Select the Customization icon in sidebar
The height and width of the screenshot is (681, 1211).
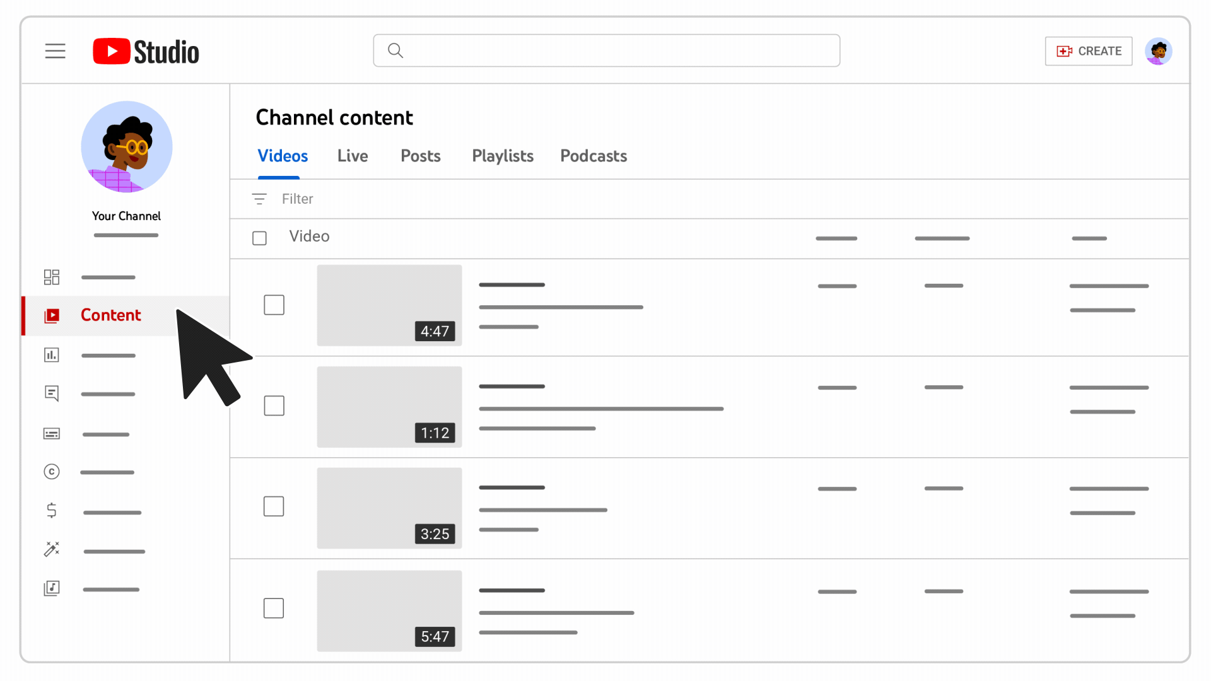click(x=52, y=549)
